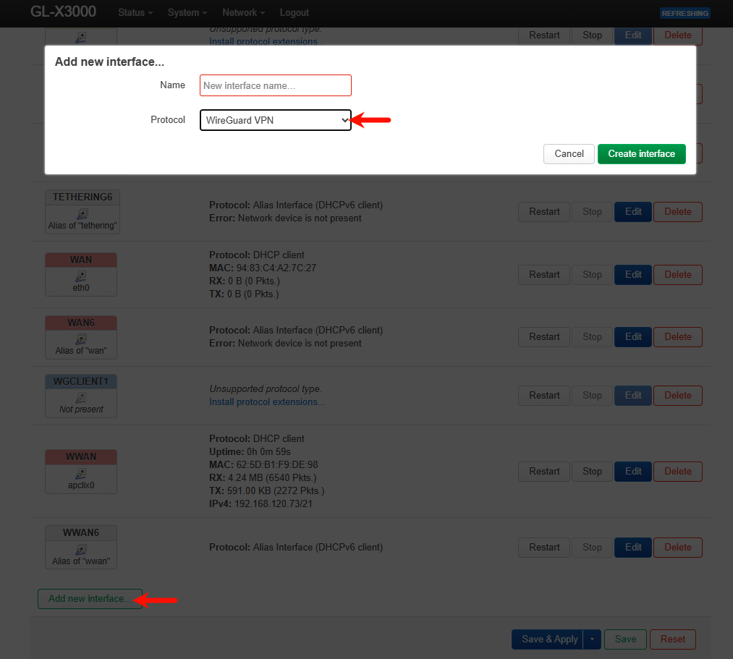Open the Status menu
This screenshot has height=659, width=733.
point(135,13)
